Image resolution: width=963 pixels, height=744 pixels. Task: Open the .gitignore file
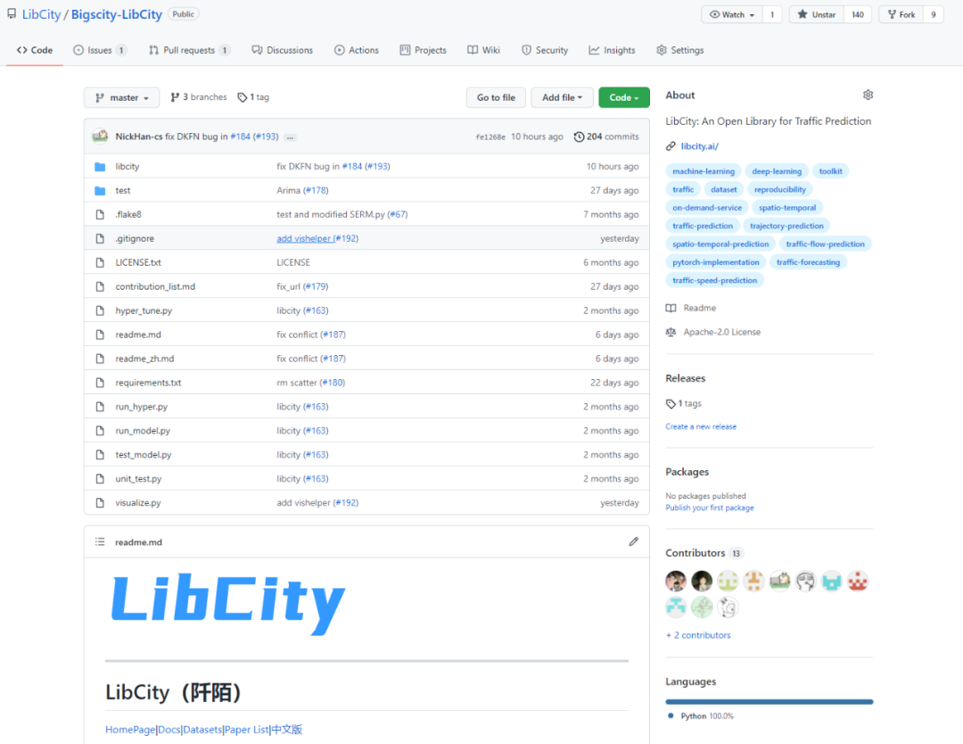click(x=135, y=238)
